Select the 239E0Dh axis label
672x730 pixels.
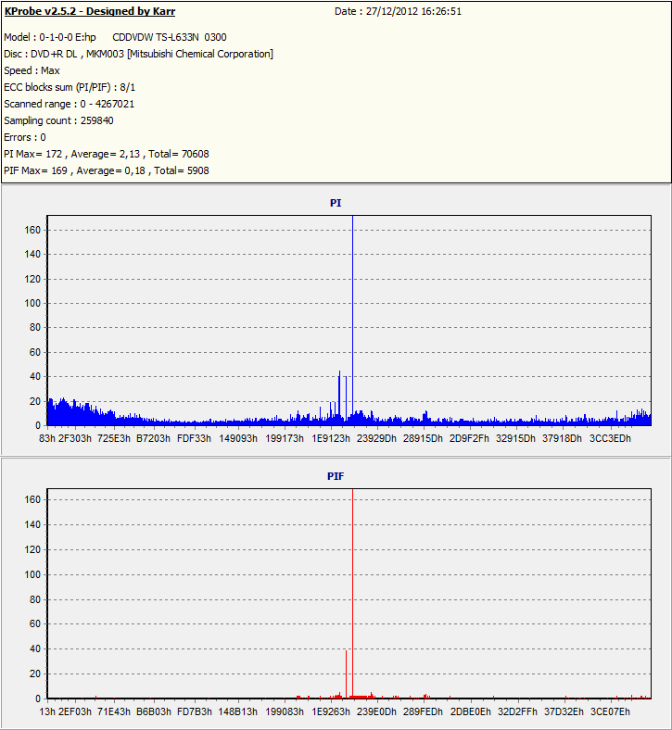coord(376,711)
